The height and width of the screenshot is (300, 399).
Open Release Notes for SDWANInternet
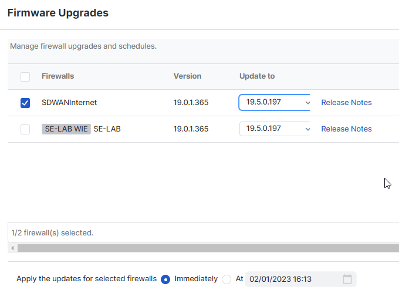tap(346, 103)
